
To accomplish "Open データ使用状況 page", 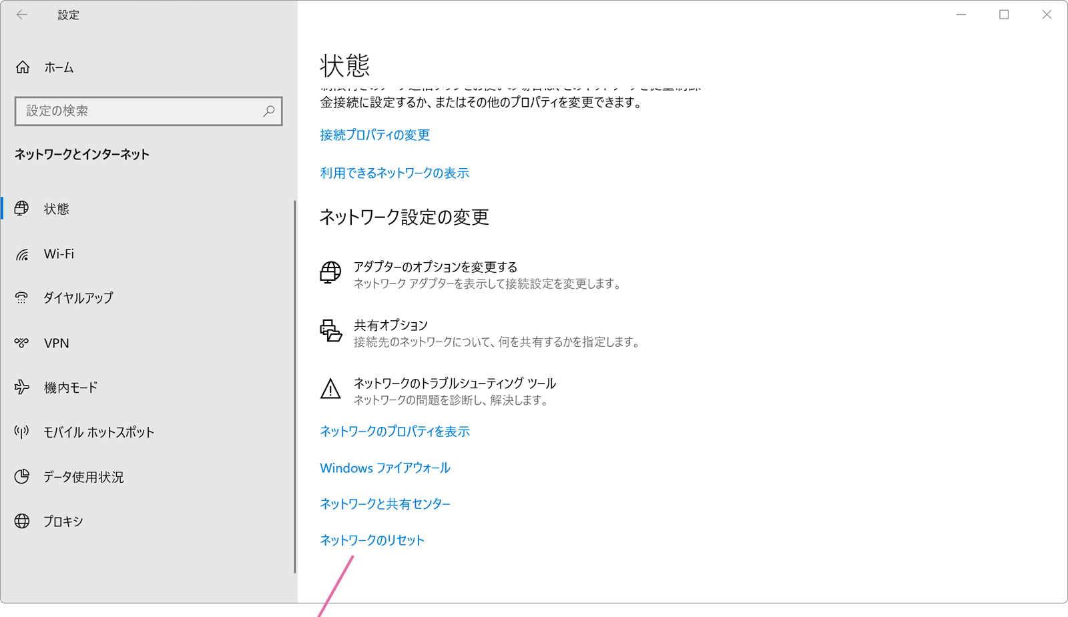I will pyautogui.click(x=83, y=477).
